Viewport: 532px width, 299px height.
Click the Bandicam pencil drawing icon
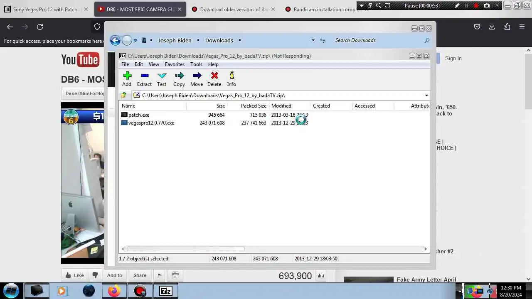[x=457, y=5]
